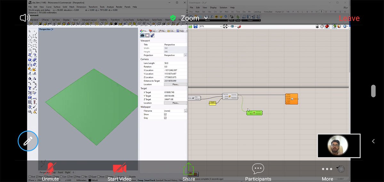This screenshot has height=182, width=384.
Task: Tap the speaker video thumbnail
Action: tap(339, 145)
